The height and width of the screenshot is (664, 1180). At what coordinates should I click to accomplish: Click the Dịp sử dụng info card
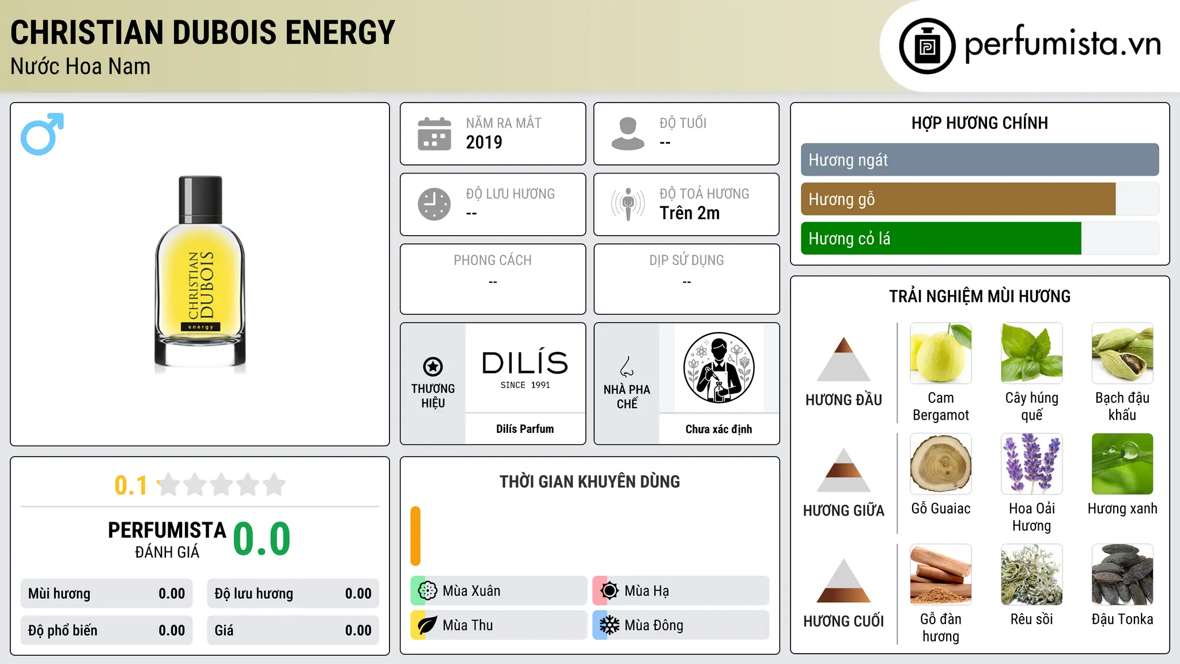pyautogui.click(x=686, y=279)
